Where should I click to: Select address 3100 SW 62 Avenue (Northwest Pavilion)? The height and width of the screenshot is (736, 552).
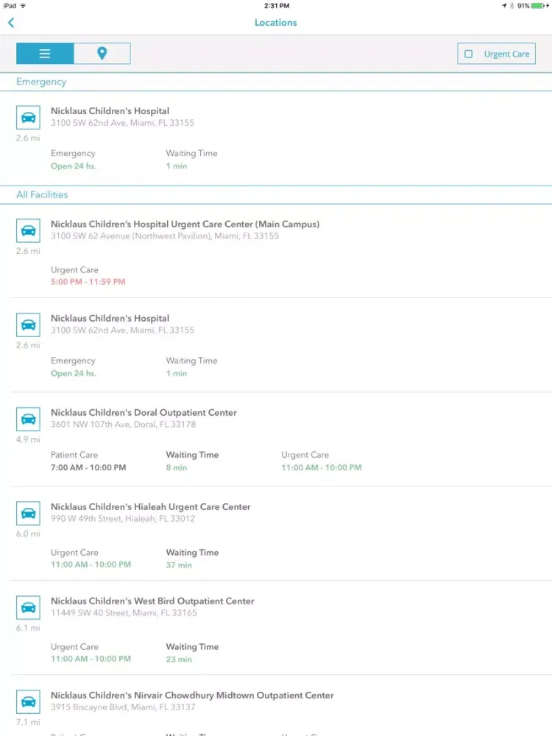click(x=164, y=236)
